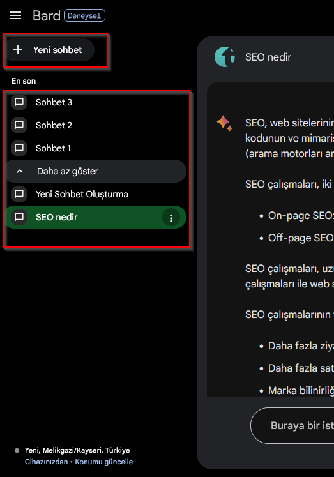
Task: Click the Bard logo text
Action: (x=47, y=16)
